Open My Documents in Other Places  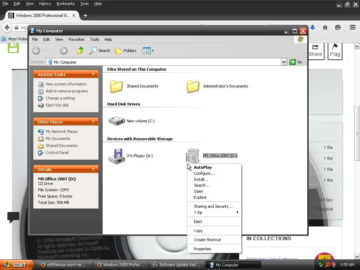tap(58, 139)
